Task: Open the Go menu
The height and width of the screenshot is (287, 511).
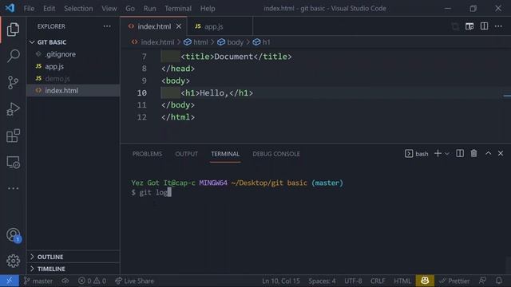Action: pos(130,9)
